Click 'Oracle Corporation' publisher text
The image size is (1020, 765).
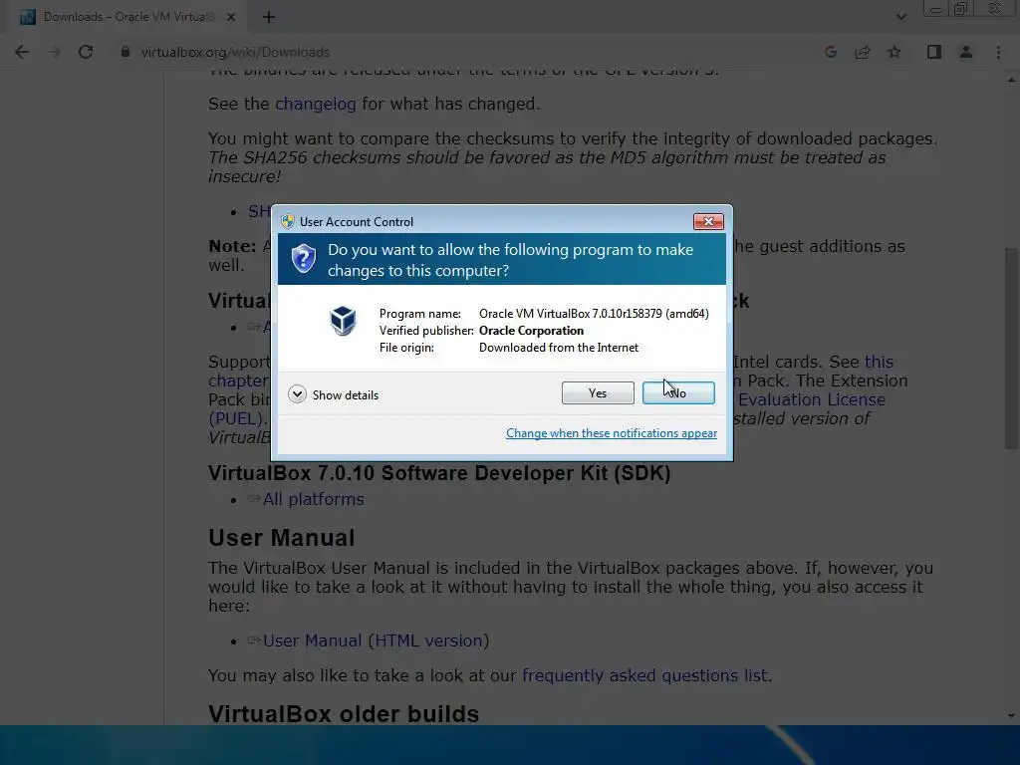[x=532, y=331]
